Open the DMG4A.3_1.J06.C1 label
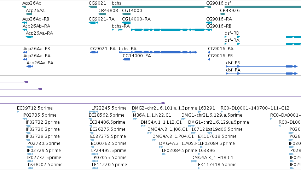 167,129
